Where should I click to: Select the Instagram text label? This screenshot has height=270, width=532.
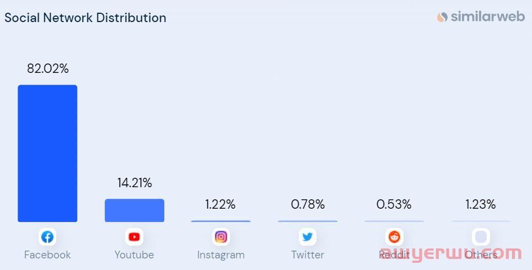click(x=221, y=255)
